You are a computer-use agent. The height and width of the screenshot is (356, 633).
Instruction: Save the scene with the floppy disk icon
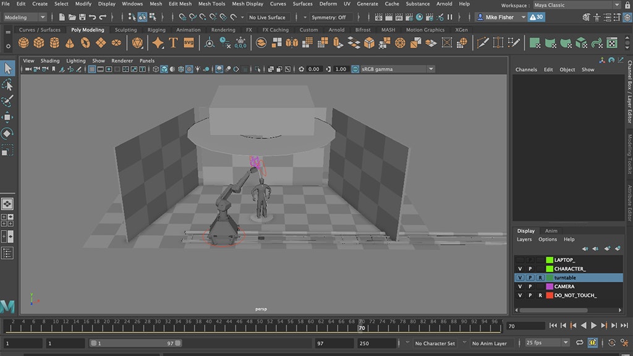click(82, 17)
